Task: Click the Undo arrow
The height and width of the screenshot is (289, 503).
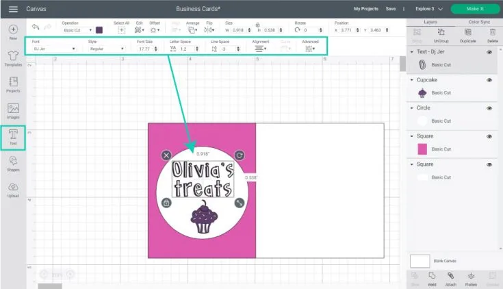Action: [35, 29]
